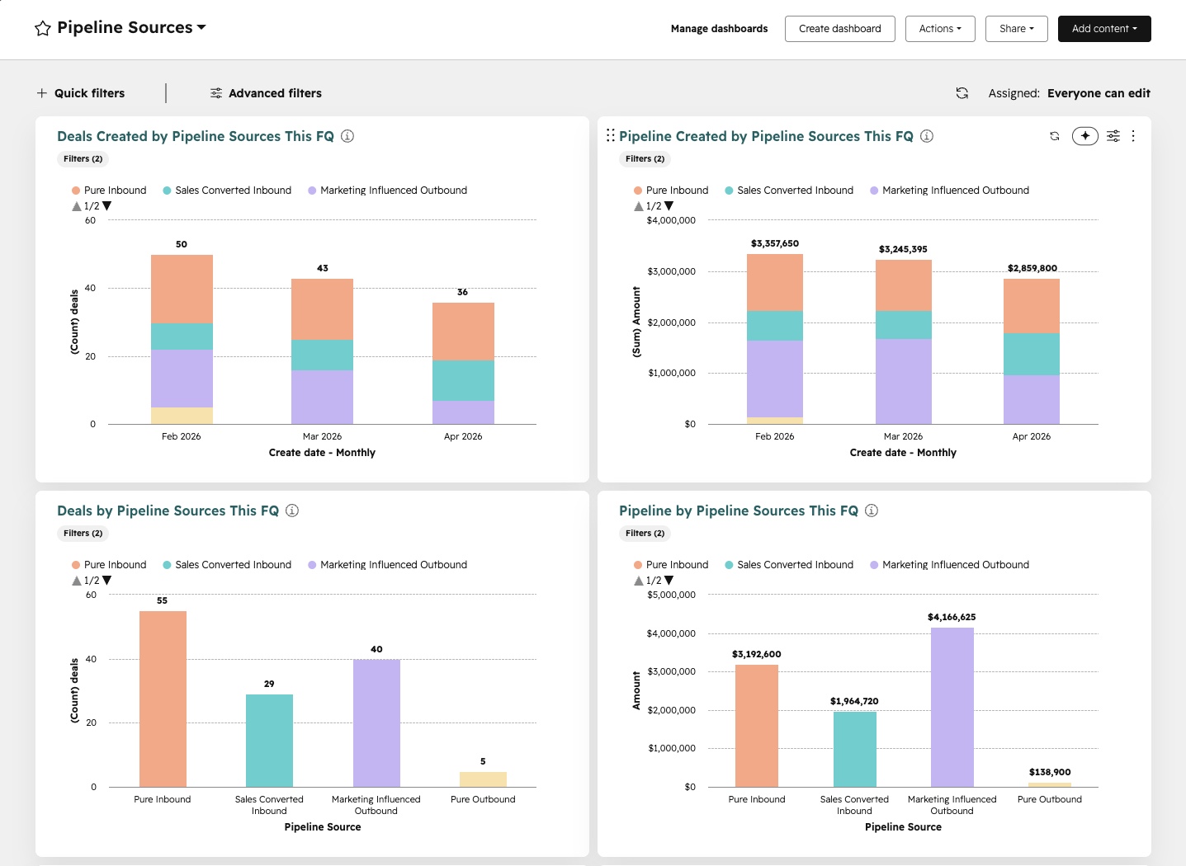Click Filters (2) on Deals by Pipeline Sources report
Image resolution: width=1186 pixels, height=866 pixels.
[83, 534]
